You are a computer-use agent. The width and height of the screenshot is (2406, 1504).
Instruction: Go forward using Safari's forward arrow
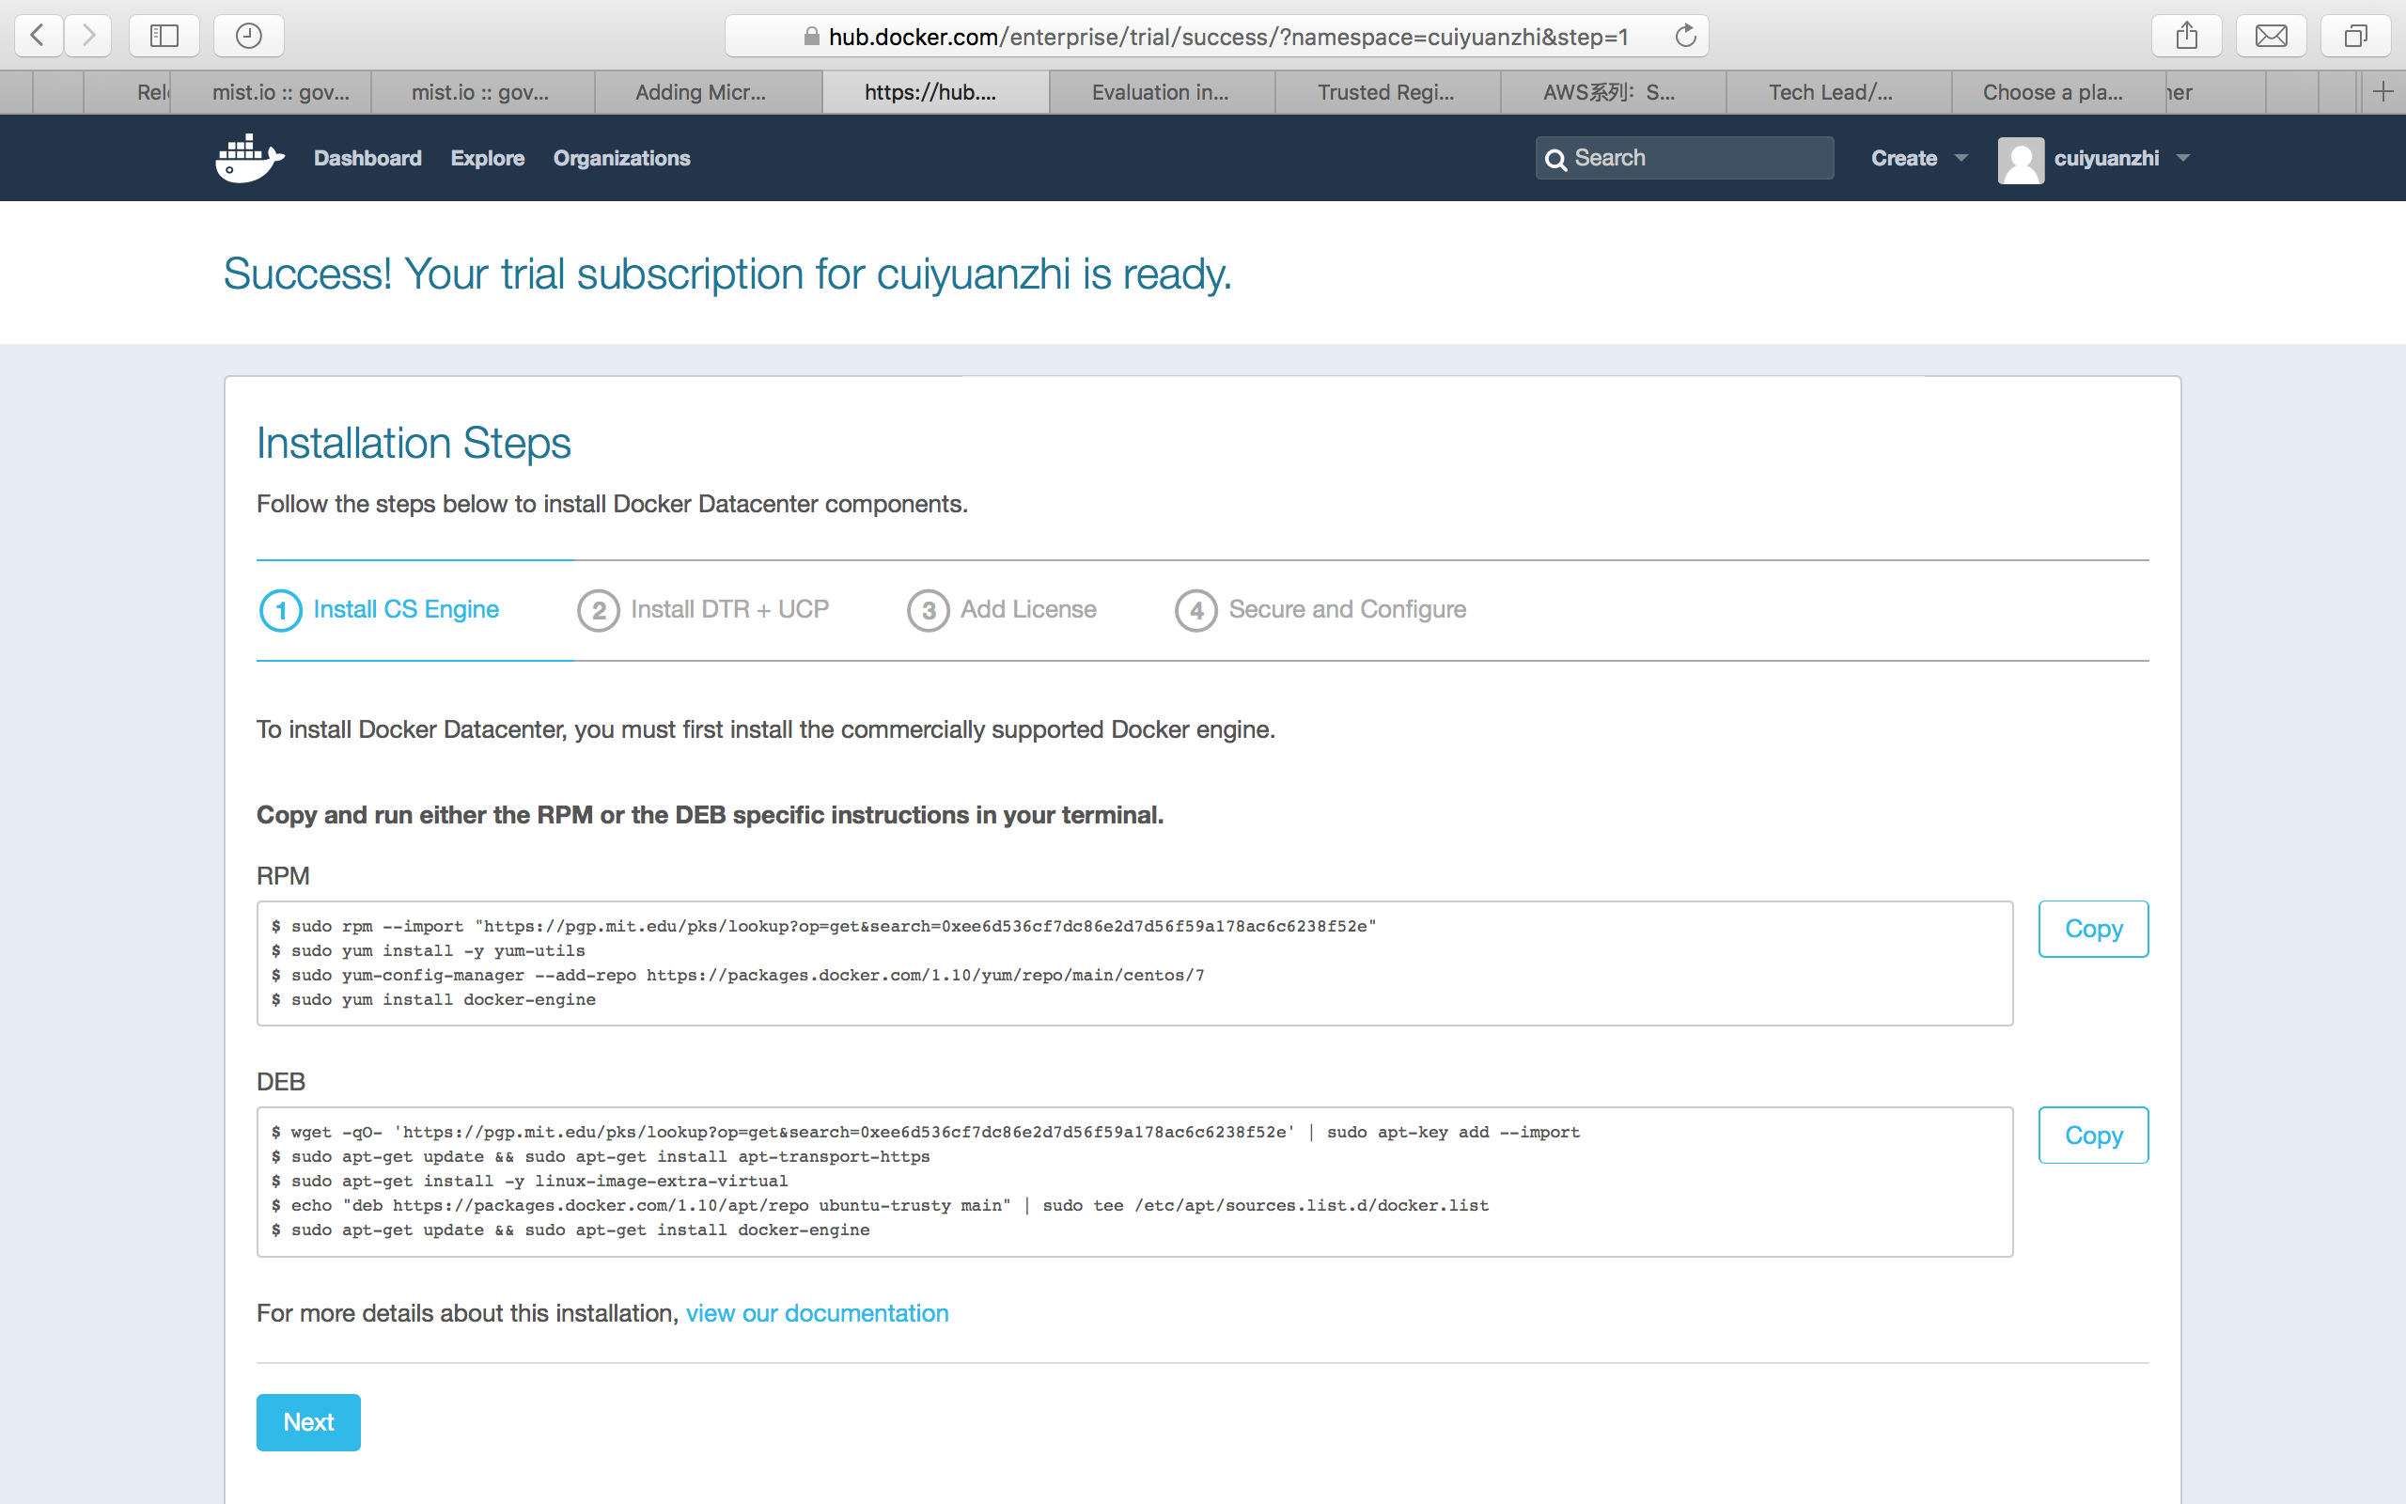coord(88,36)
